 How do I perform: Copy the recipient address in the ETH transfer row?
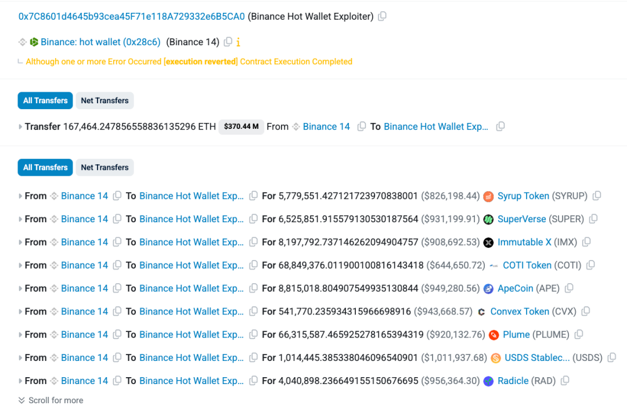click(x=500, y=126)
